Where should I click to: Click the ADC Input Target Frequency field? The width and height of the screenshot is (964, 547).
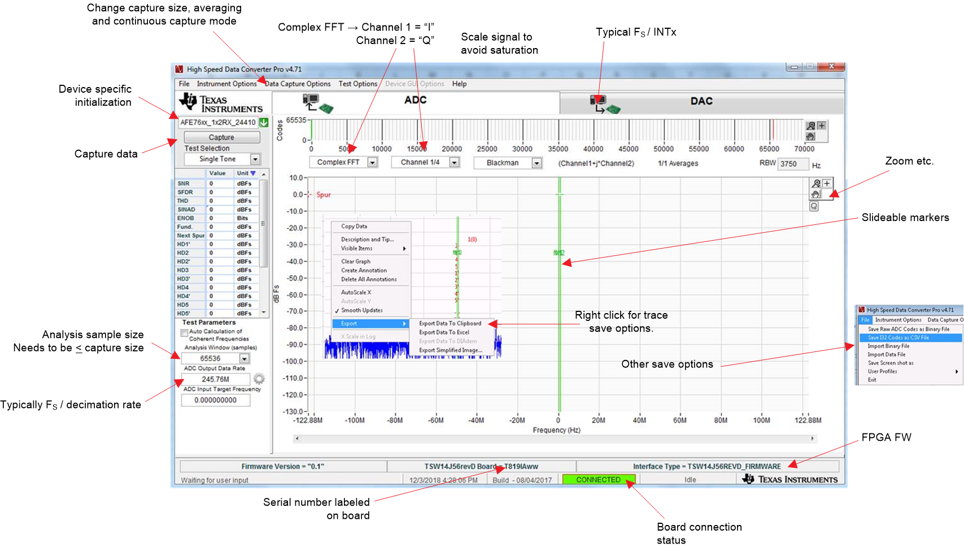(215, 400)
